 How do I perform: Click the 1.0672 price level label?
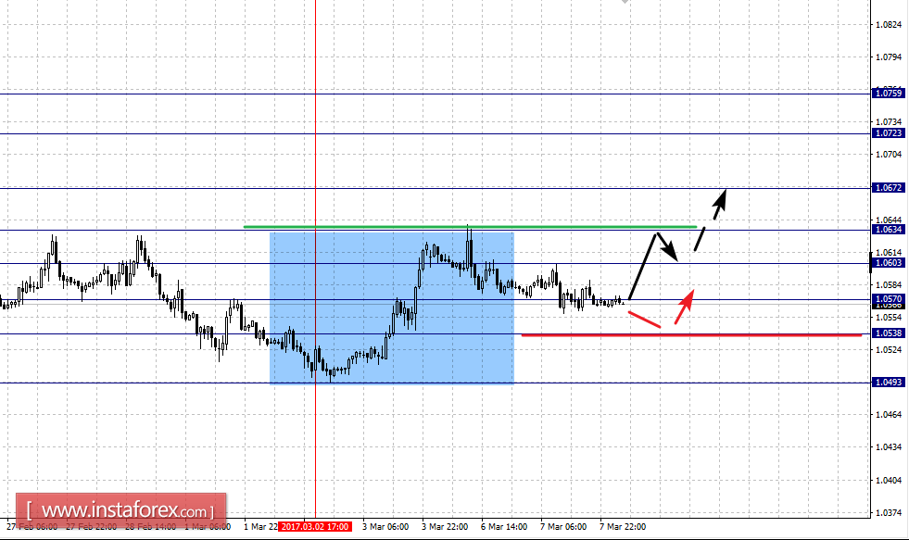(x=888, y=188)
